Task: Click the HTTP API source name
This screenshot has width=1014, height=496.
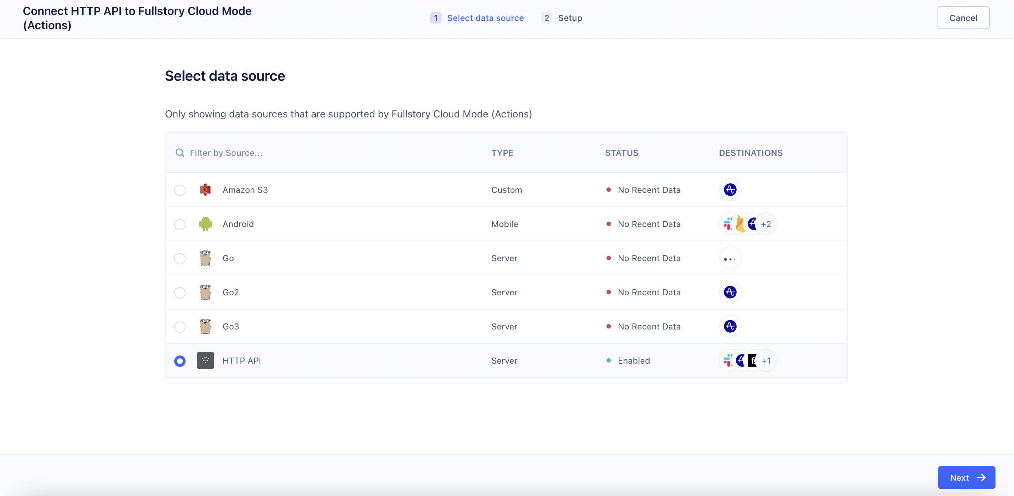Action: point(242,361)
